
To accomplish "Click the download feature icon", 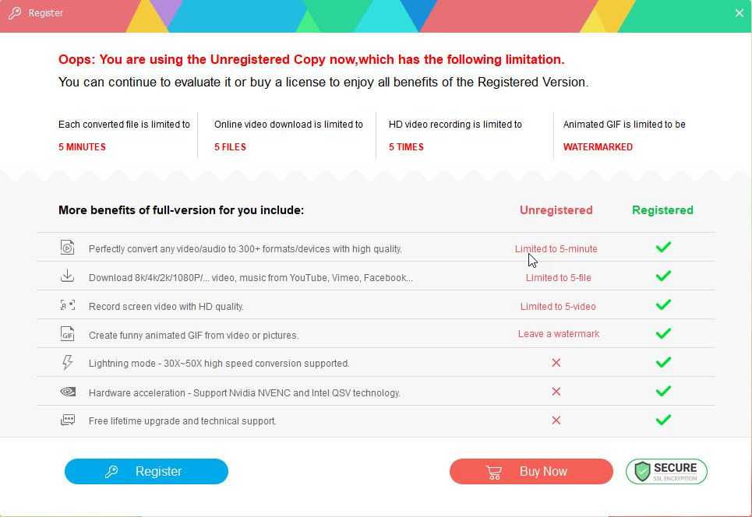I will click(68, 276).
